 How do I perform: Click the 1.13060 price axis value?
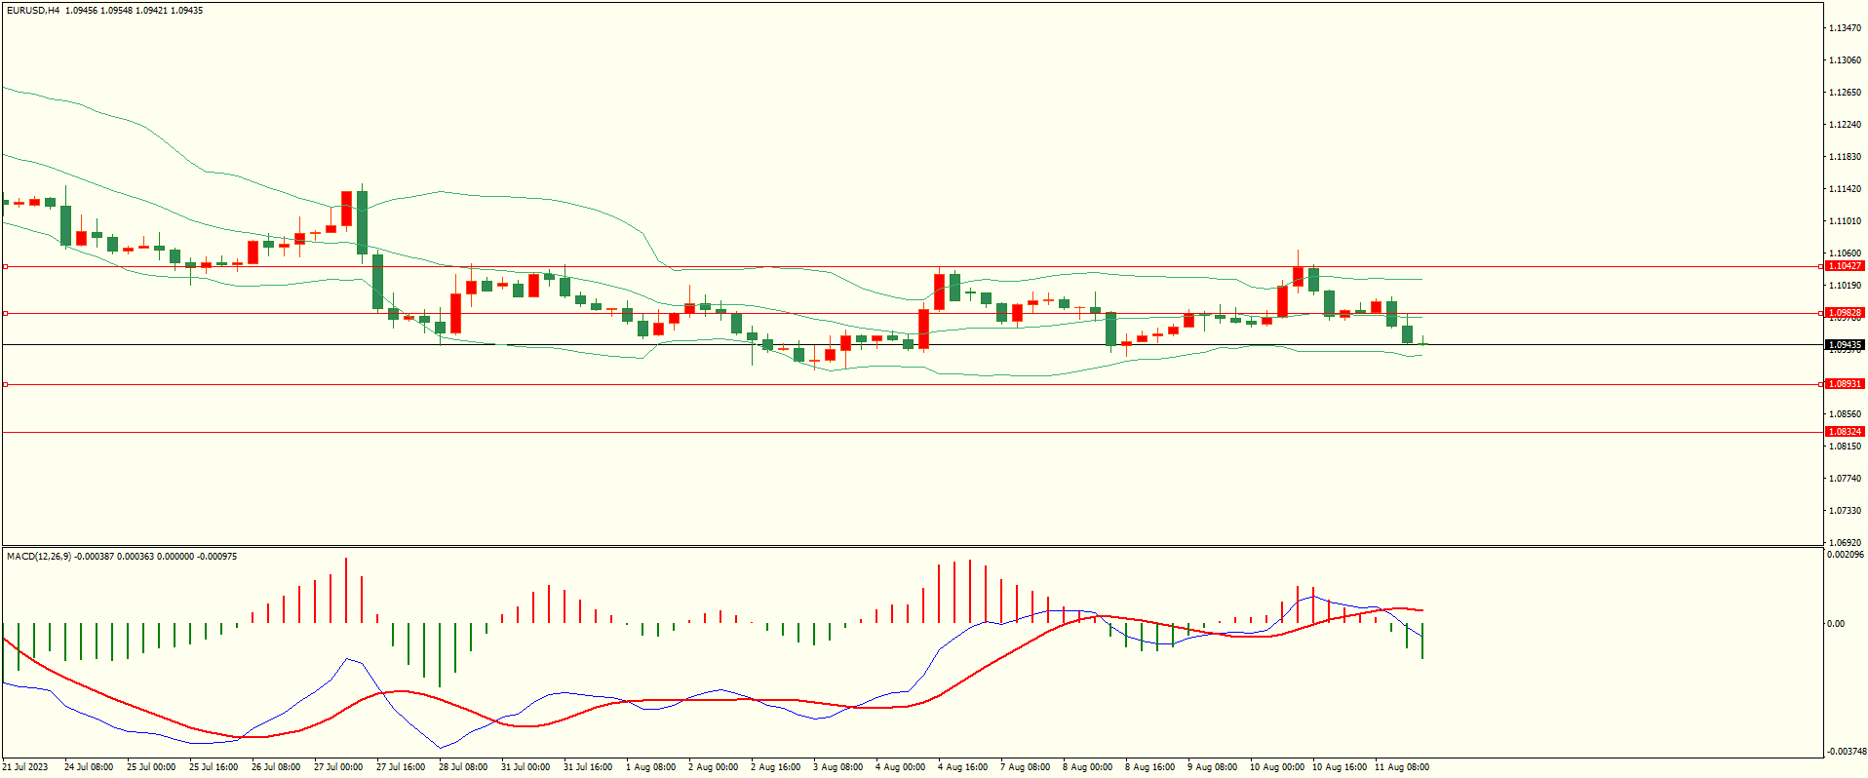tap(1845, 60)
